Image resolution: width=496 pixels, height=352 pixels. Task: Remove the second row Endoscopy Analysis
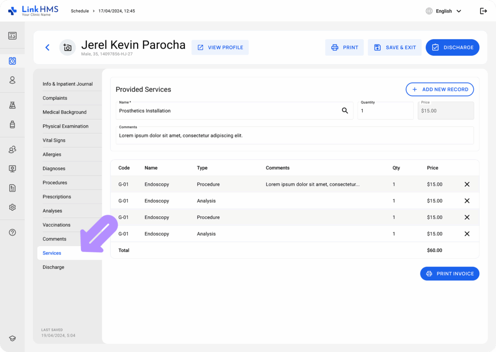click(467, 201)
